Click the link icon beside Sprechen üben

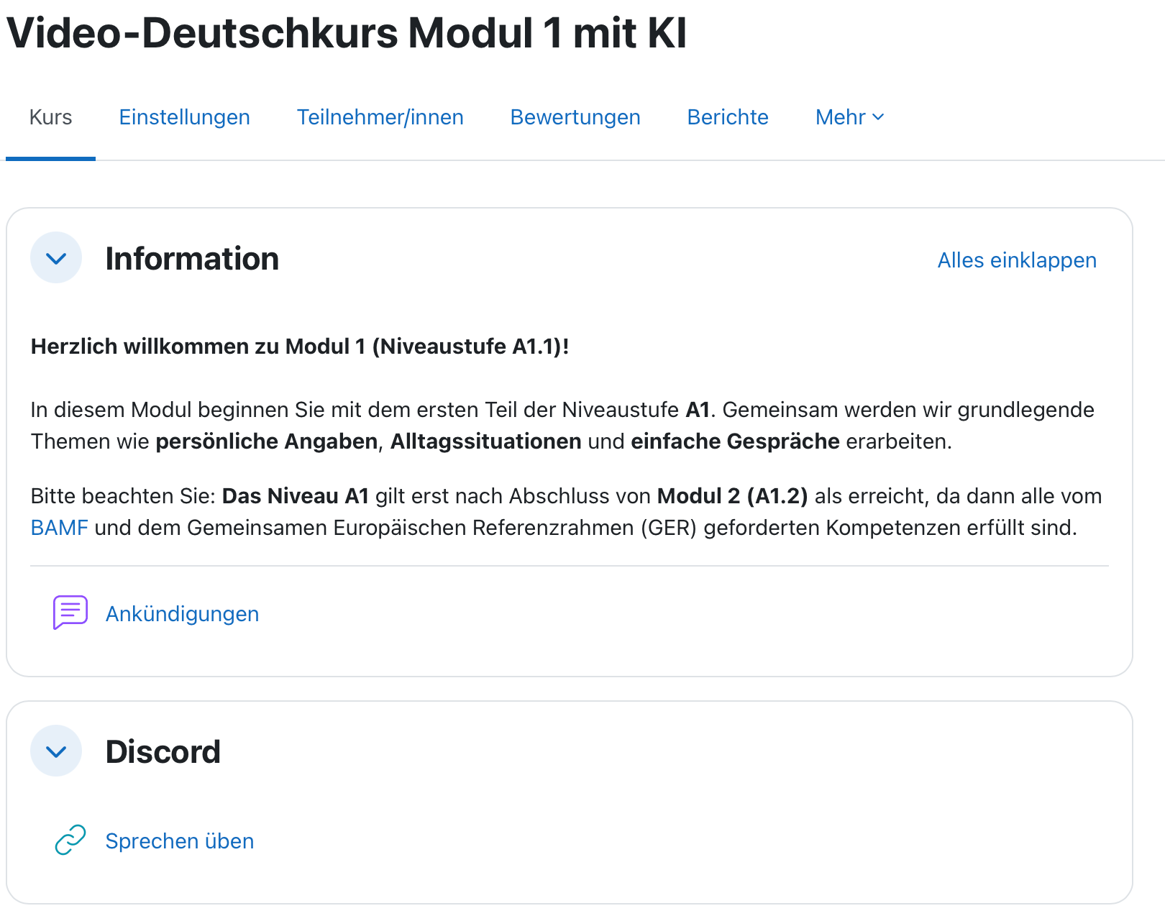[70, 839]
